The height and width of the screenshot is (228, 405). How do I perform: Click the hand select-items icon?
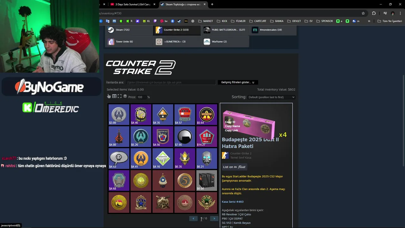[109, 96]
